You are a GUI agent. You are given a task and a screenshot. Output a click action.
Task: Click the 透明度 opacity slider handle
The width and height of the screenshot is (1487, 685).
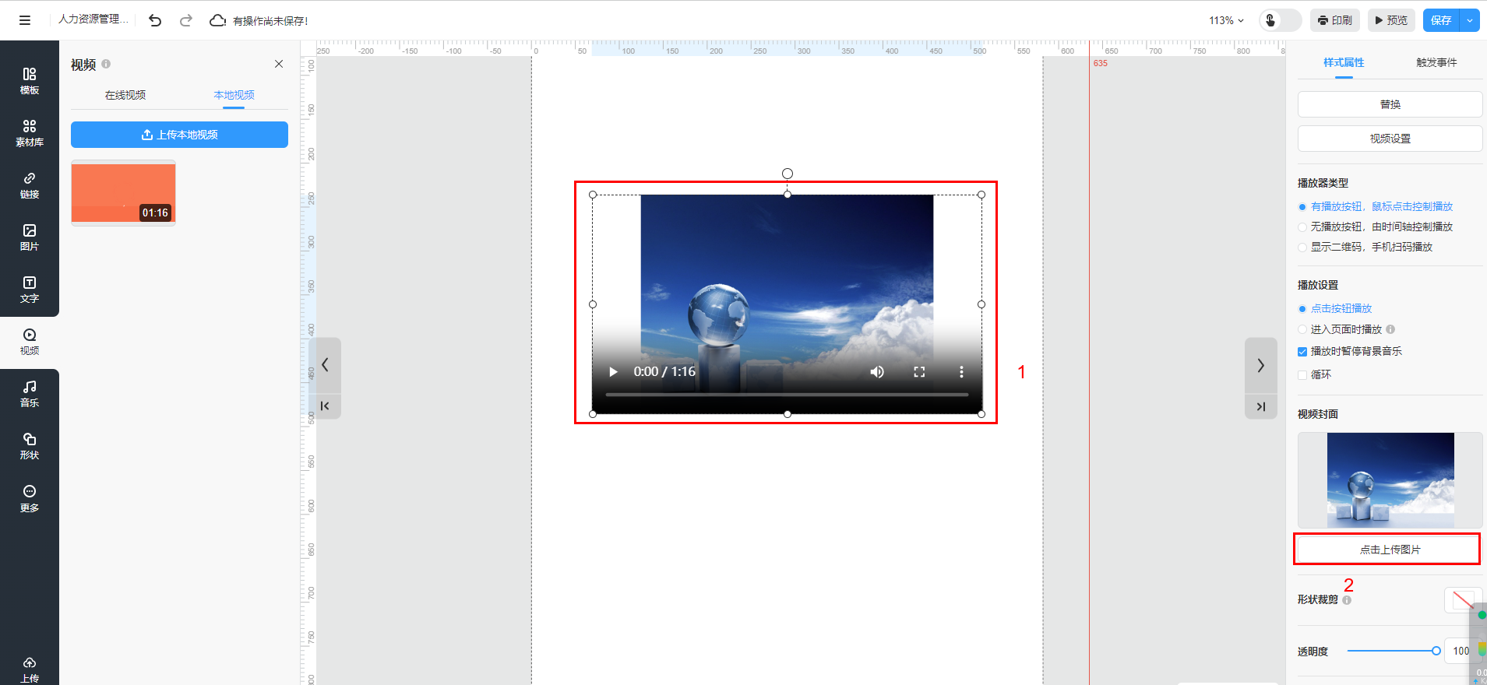[x=1436, y=651]
